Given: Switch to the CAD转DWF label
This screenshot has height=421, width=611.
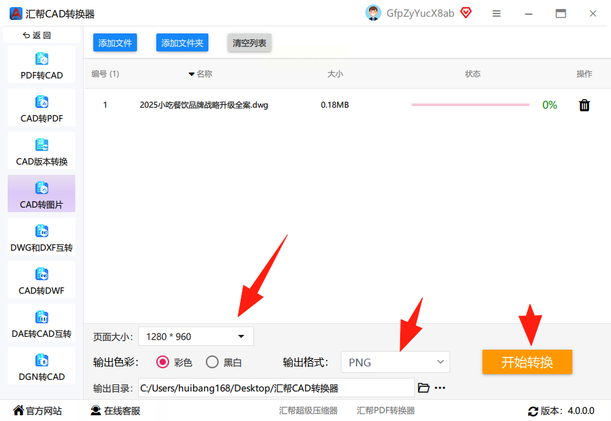Looking at the screenshot, I should click(42, 291).
